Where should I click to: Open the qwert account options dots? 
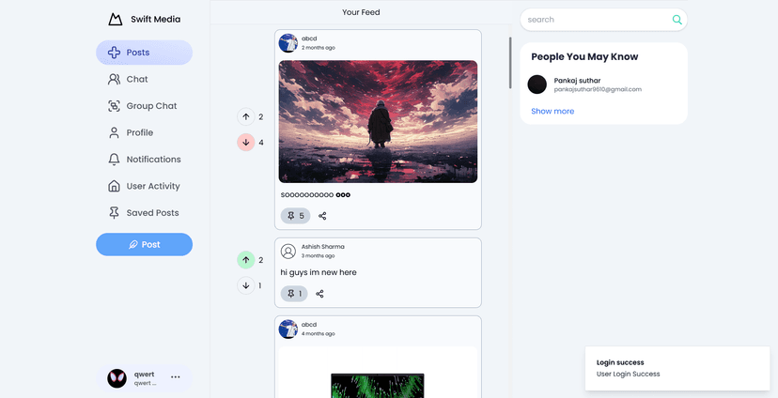(x=176, y=376)
